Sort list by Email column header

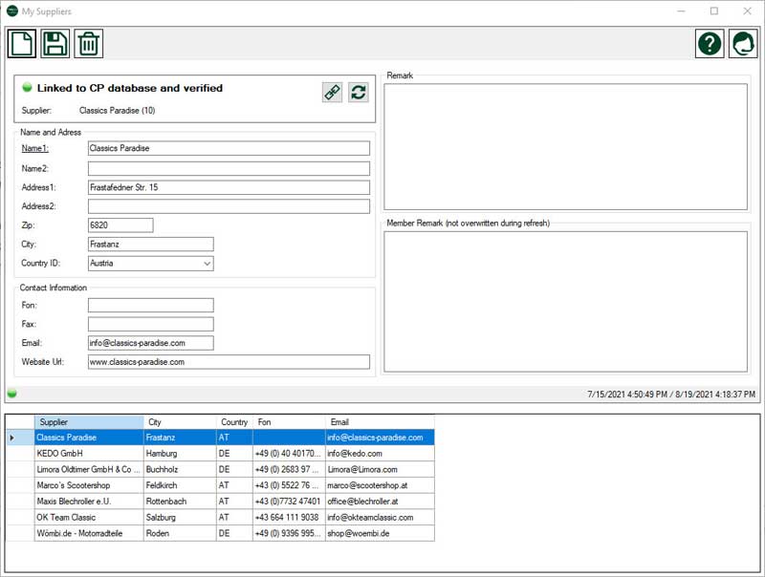pos(380,422)
